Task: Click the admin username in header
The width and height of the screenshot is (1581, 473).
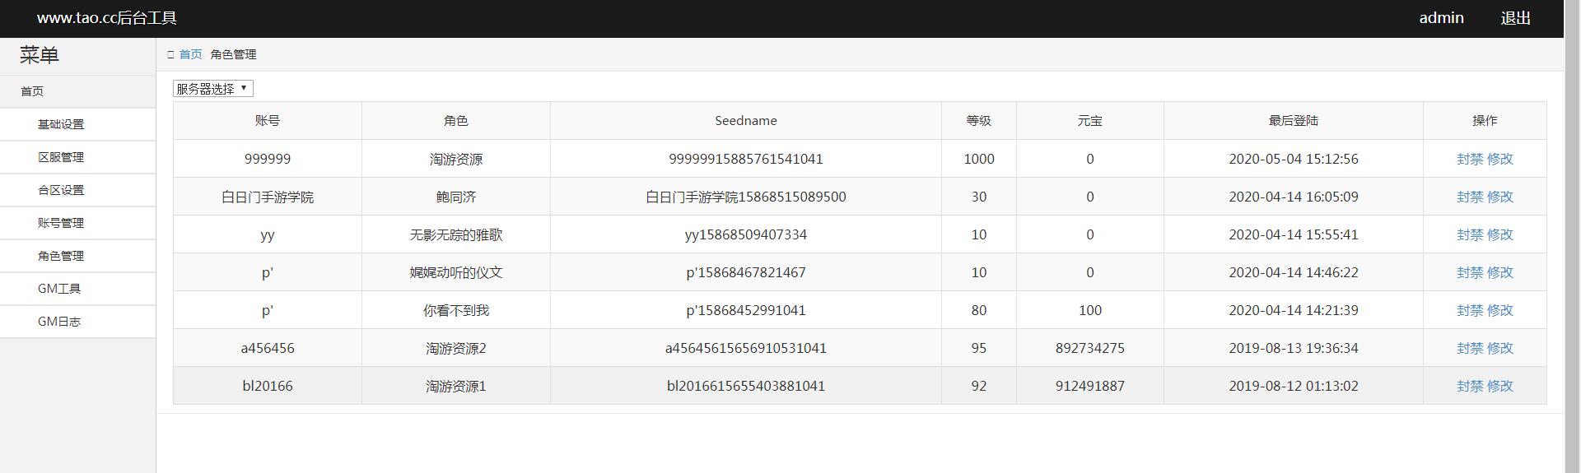Action: tap(1441, 18)
